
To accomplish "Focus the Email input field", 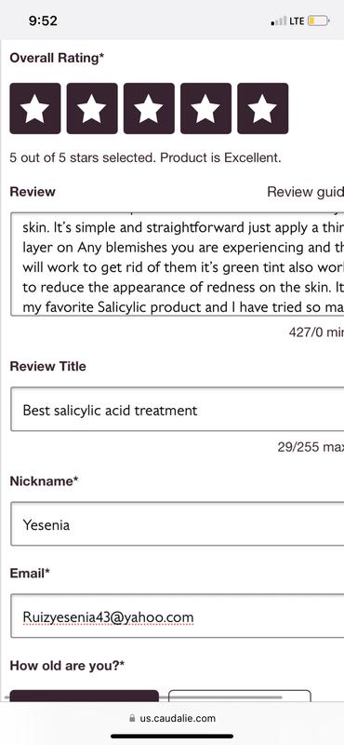I will click(x=177, y=616).
